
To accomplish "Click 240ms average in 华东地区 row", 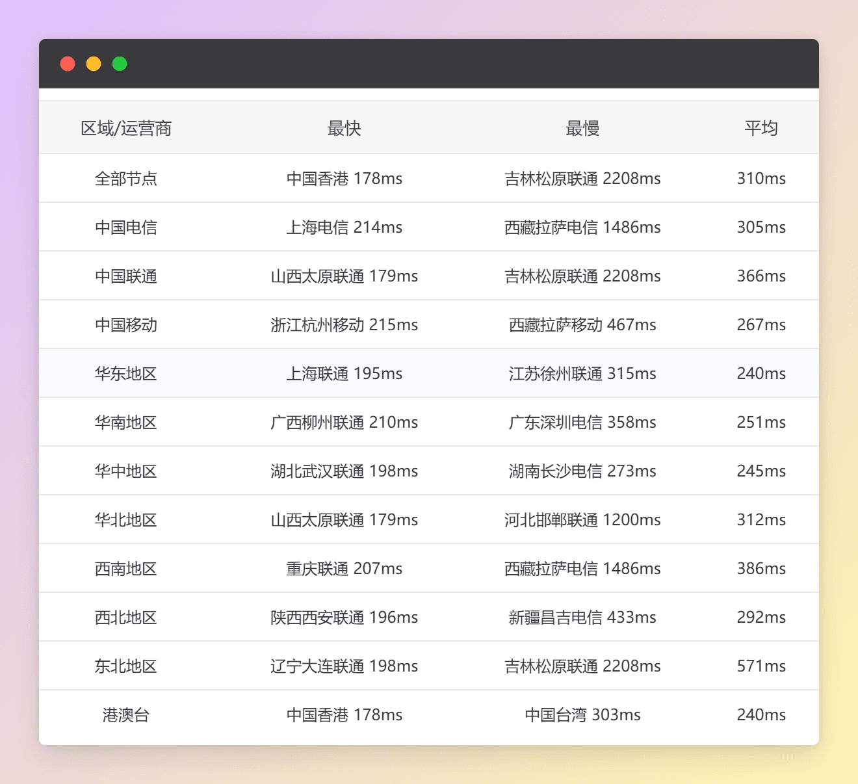I will pos(761,373).
